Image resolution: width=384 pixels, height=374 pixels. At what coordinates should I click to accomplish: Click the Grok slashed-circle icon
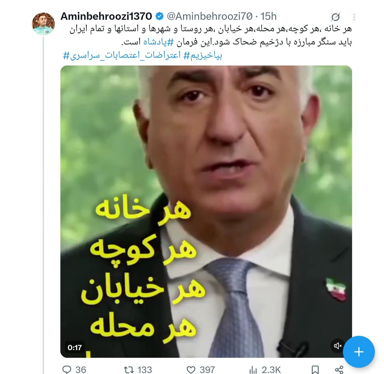(336, 17)
